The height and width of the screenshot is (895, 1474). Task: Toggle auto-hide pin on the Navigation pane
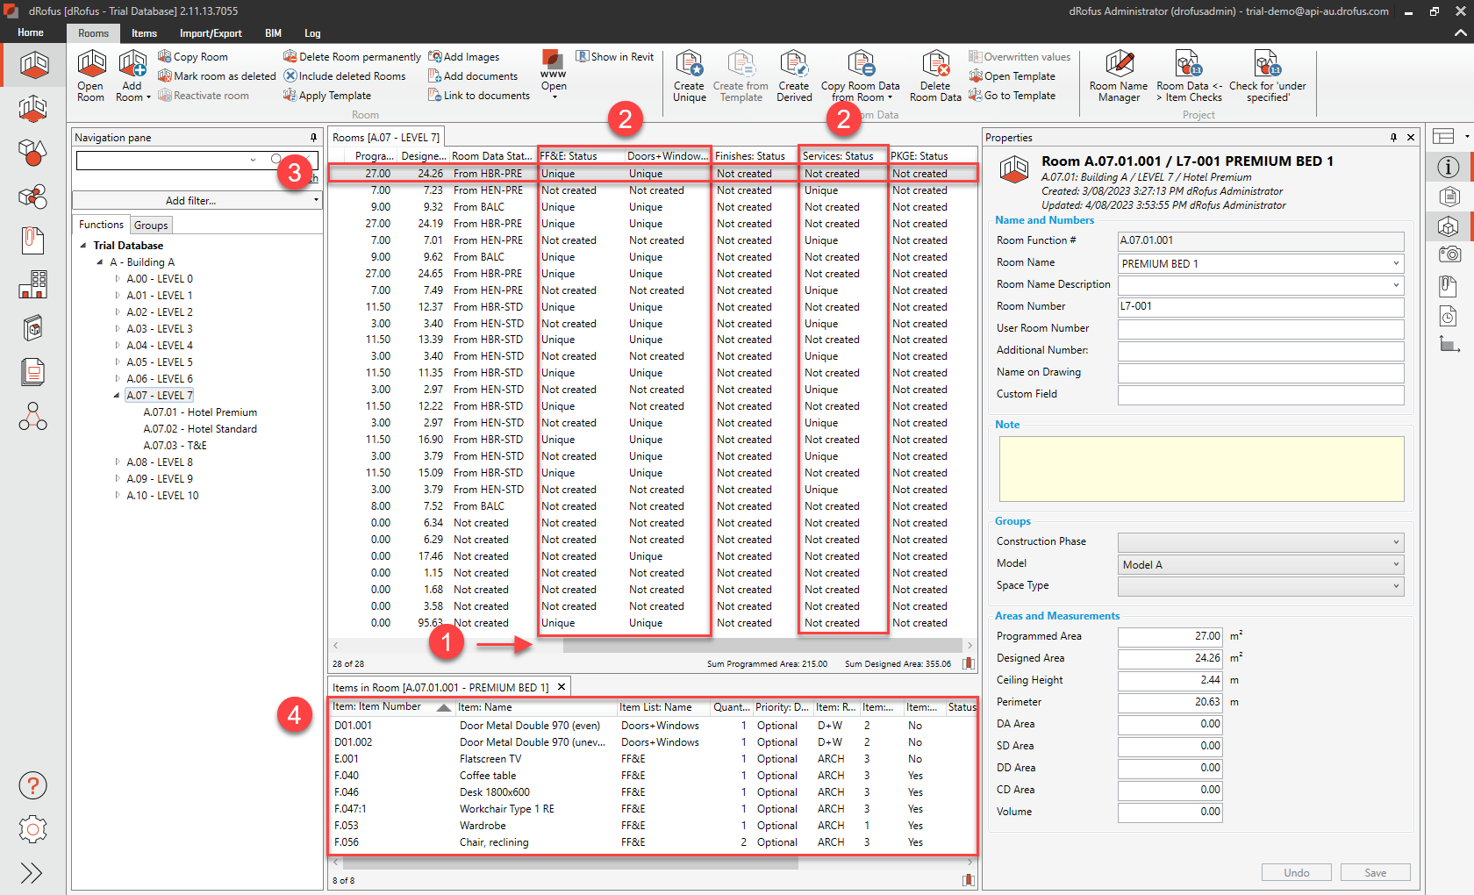(x=313, y=137)
